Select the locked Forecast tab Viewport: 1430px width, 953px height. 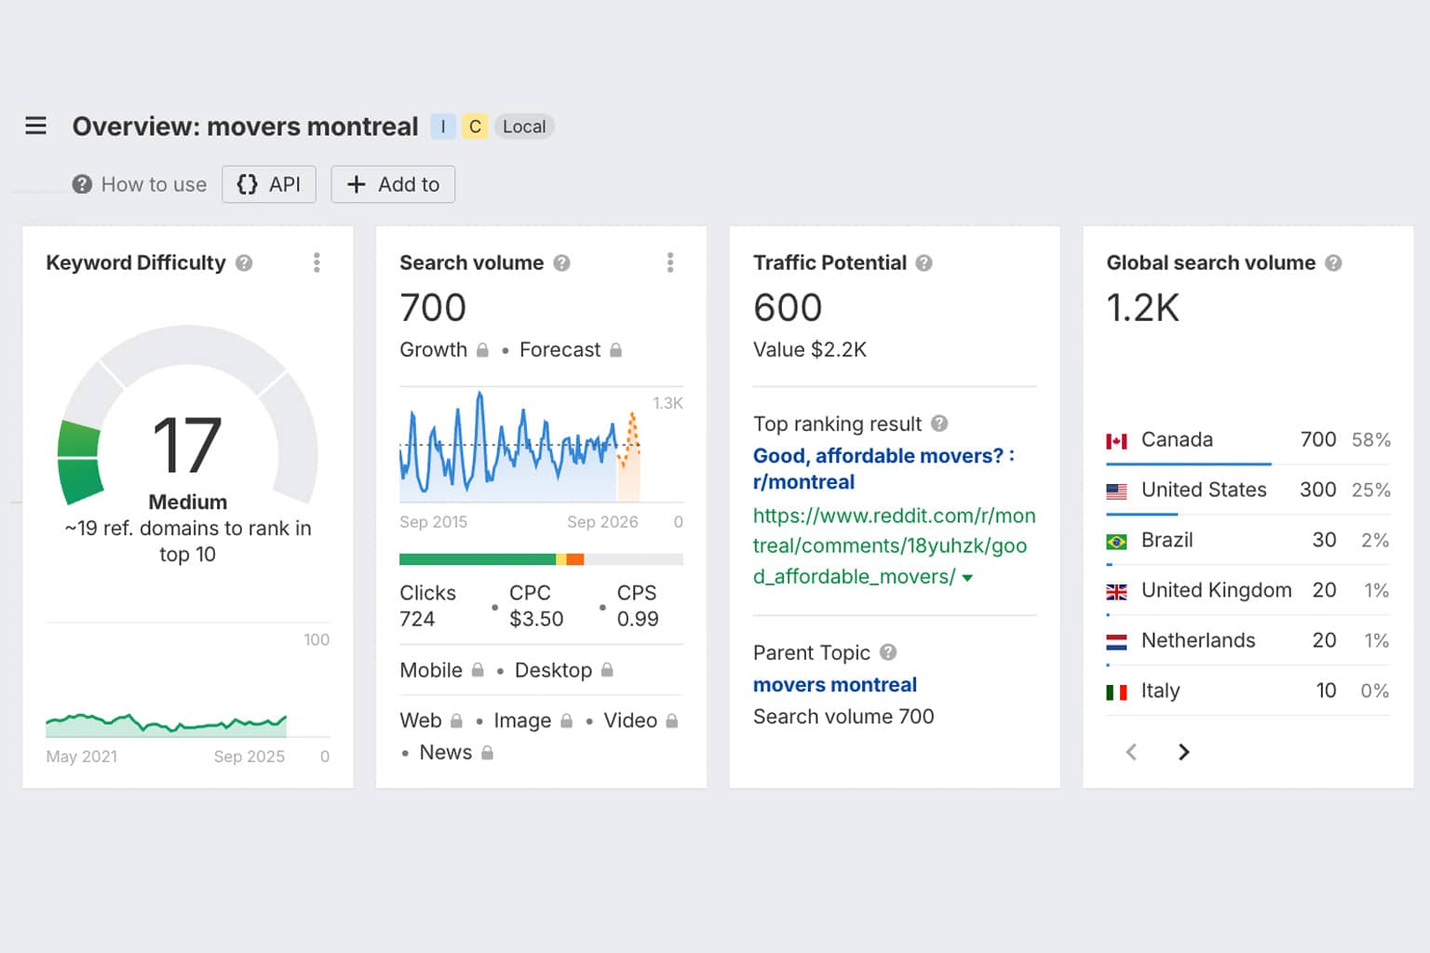pyautogui.click(x=570, y=350)
